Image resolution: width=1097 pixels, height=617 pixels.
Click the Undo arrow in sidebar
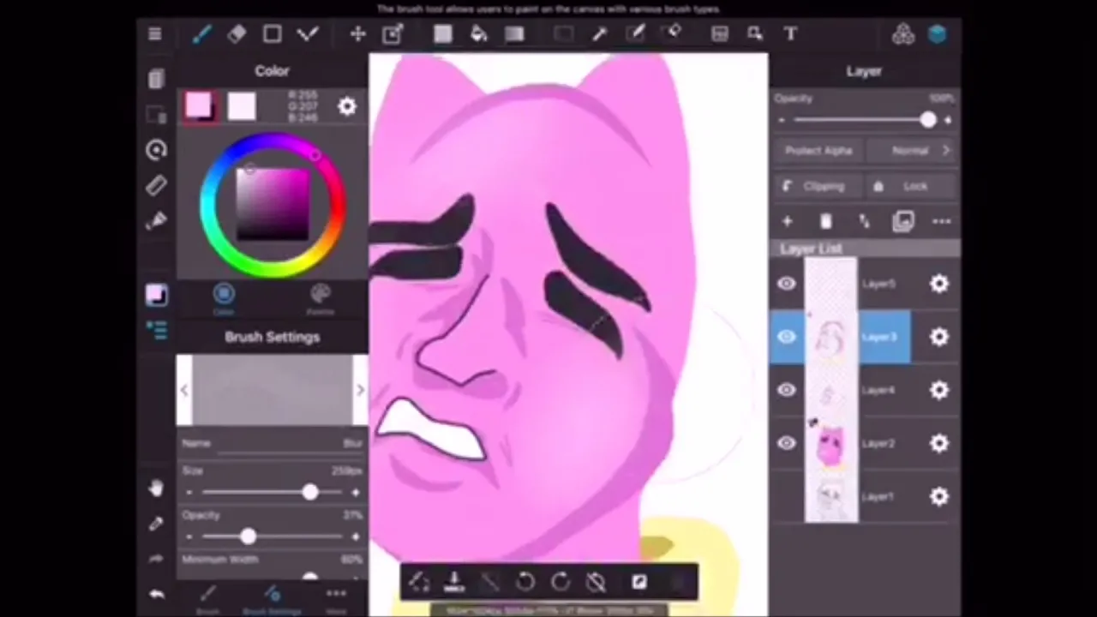pyautogui.click(x=156, y=594)
